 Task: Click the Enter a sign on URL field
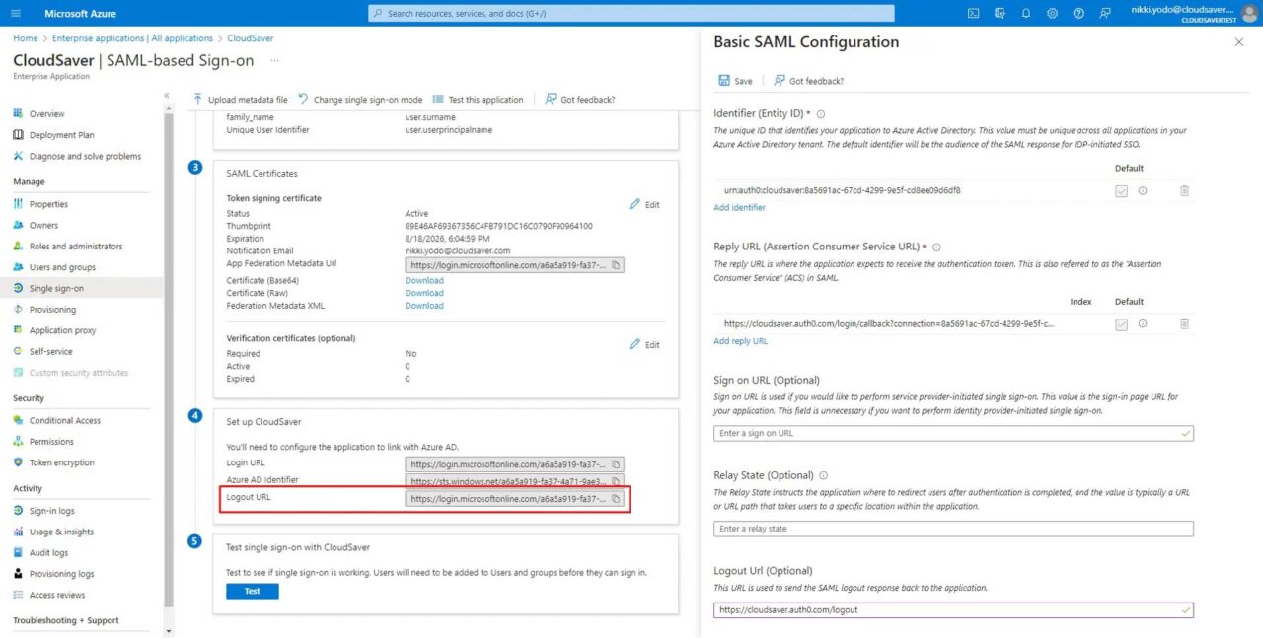(952, 433)
